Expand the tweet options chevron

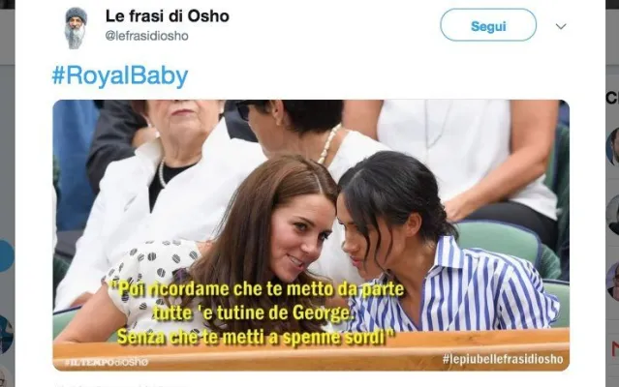pos(561,26)
